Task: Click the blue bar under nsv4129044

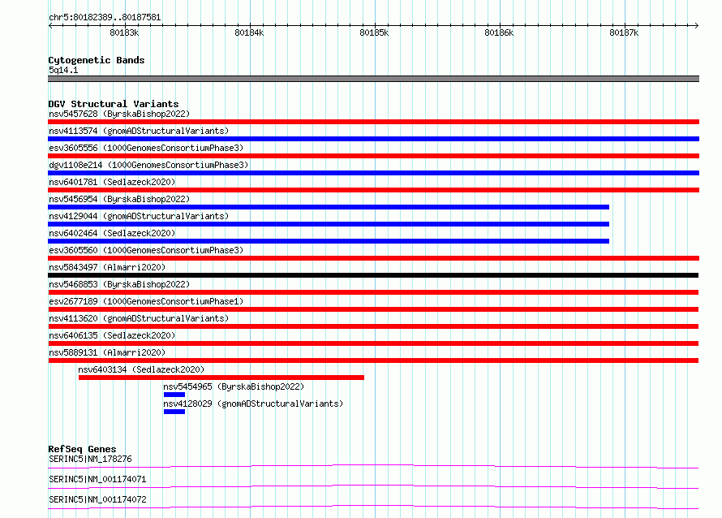Action: [329, 224]
